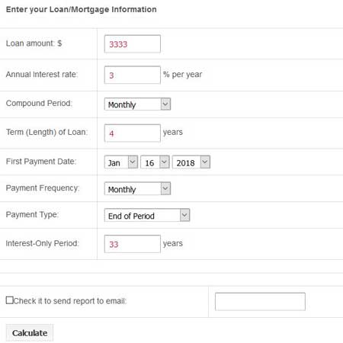Focus the Annual Interest rate field
Image resolution: width=343 pixels, height=343 pixels.
pyautogui.click(x=133, y=75)
